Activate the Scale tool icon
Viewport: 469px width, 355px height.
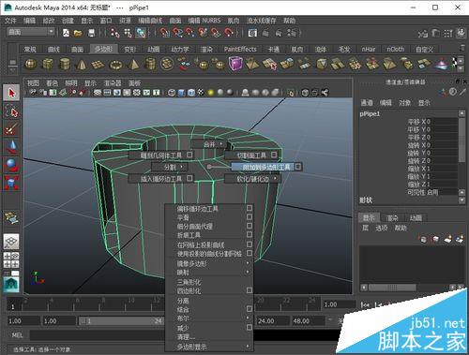click(11, 183)
